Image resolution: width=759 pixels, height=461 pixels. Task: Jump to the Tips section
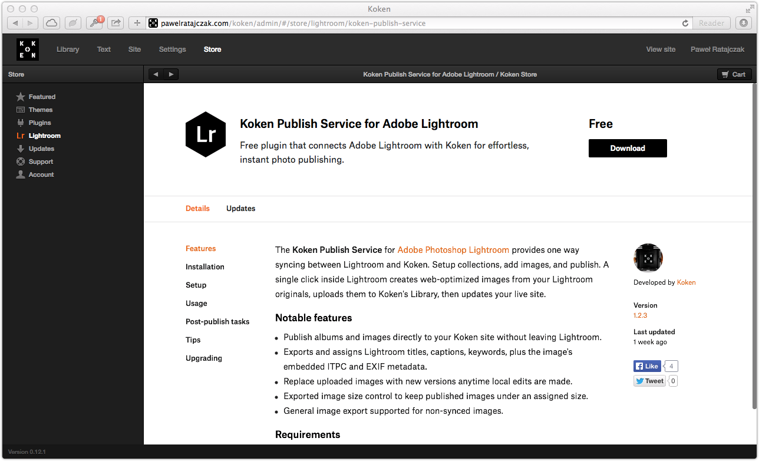(193, 340)
